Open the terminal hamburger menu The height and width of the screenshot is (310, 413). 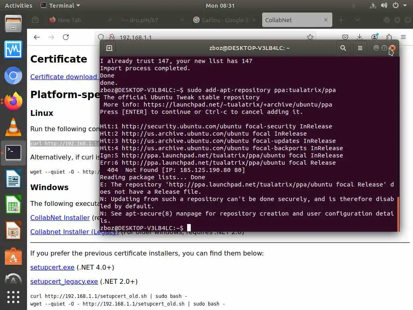[x=360, y=48]
